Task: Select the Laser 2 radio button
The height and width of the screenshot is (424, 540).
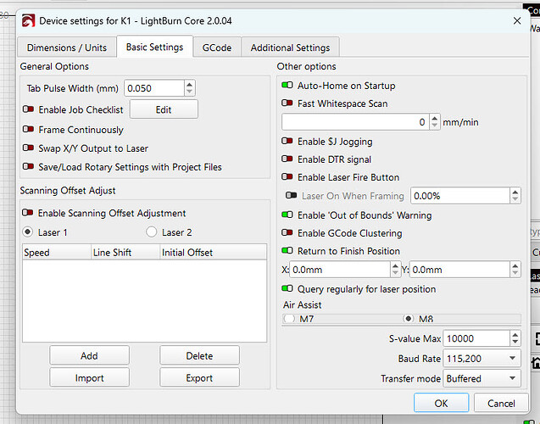Action: click(153, 232)
